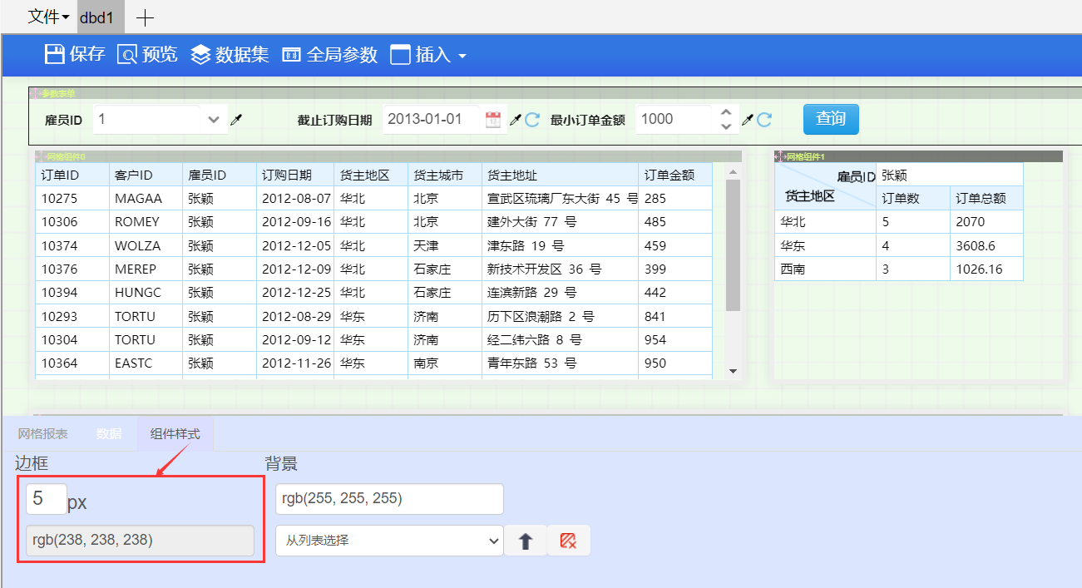
Task: Open the Dataset (数据集) panel
Action: click(230, 55)
